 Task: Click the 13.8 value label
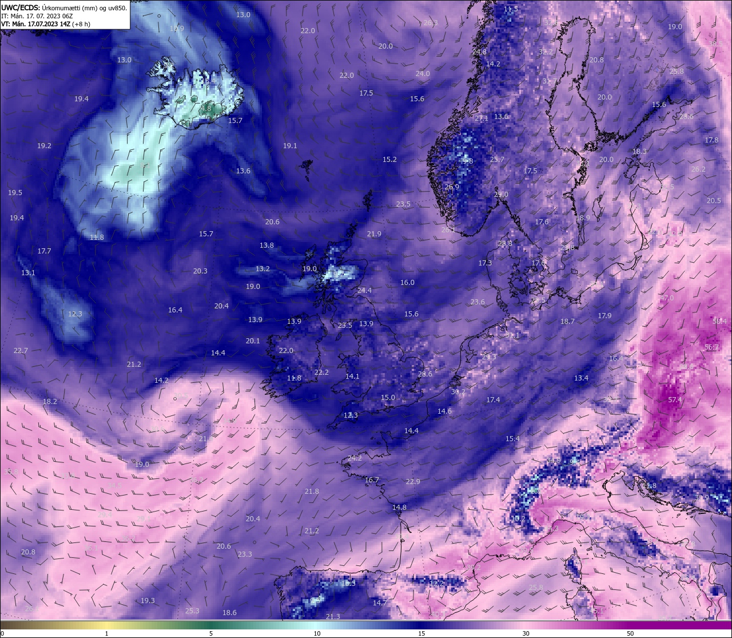pos(266,245)
